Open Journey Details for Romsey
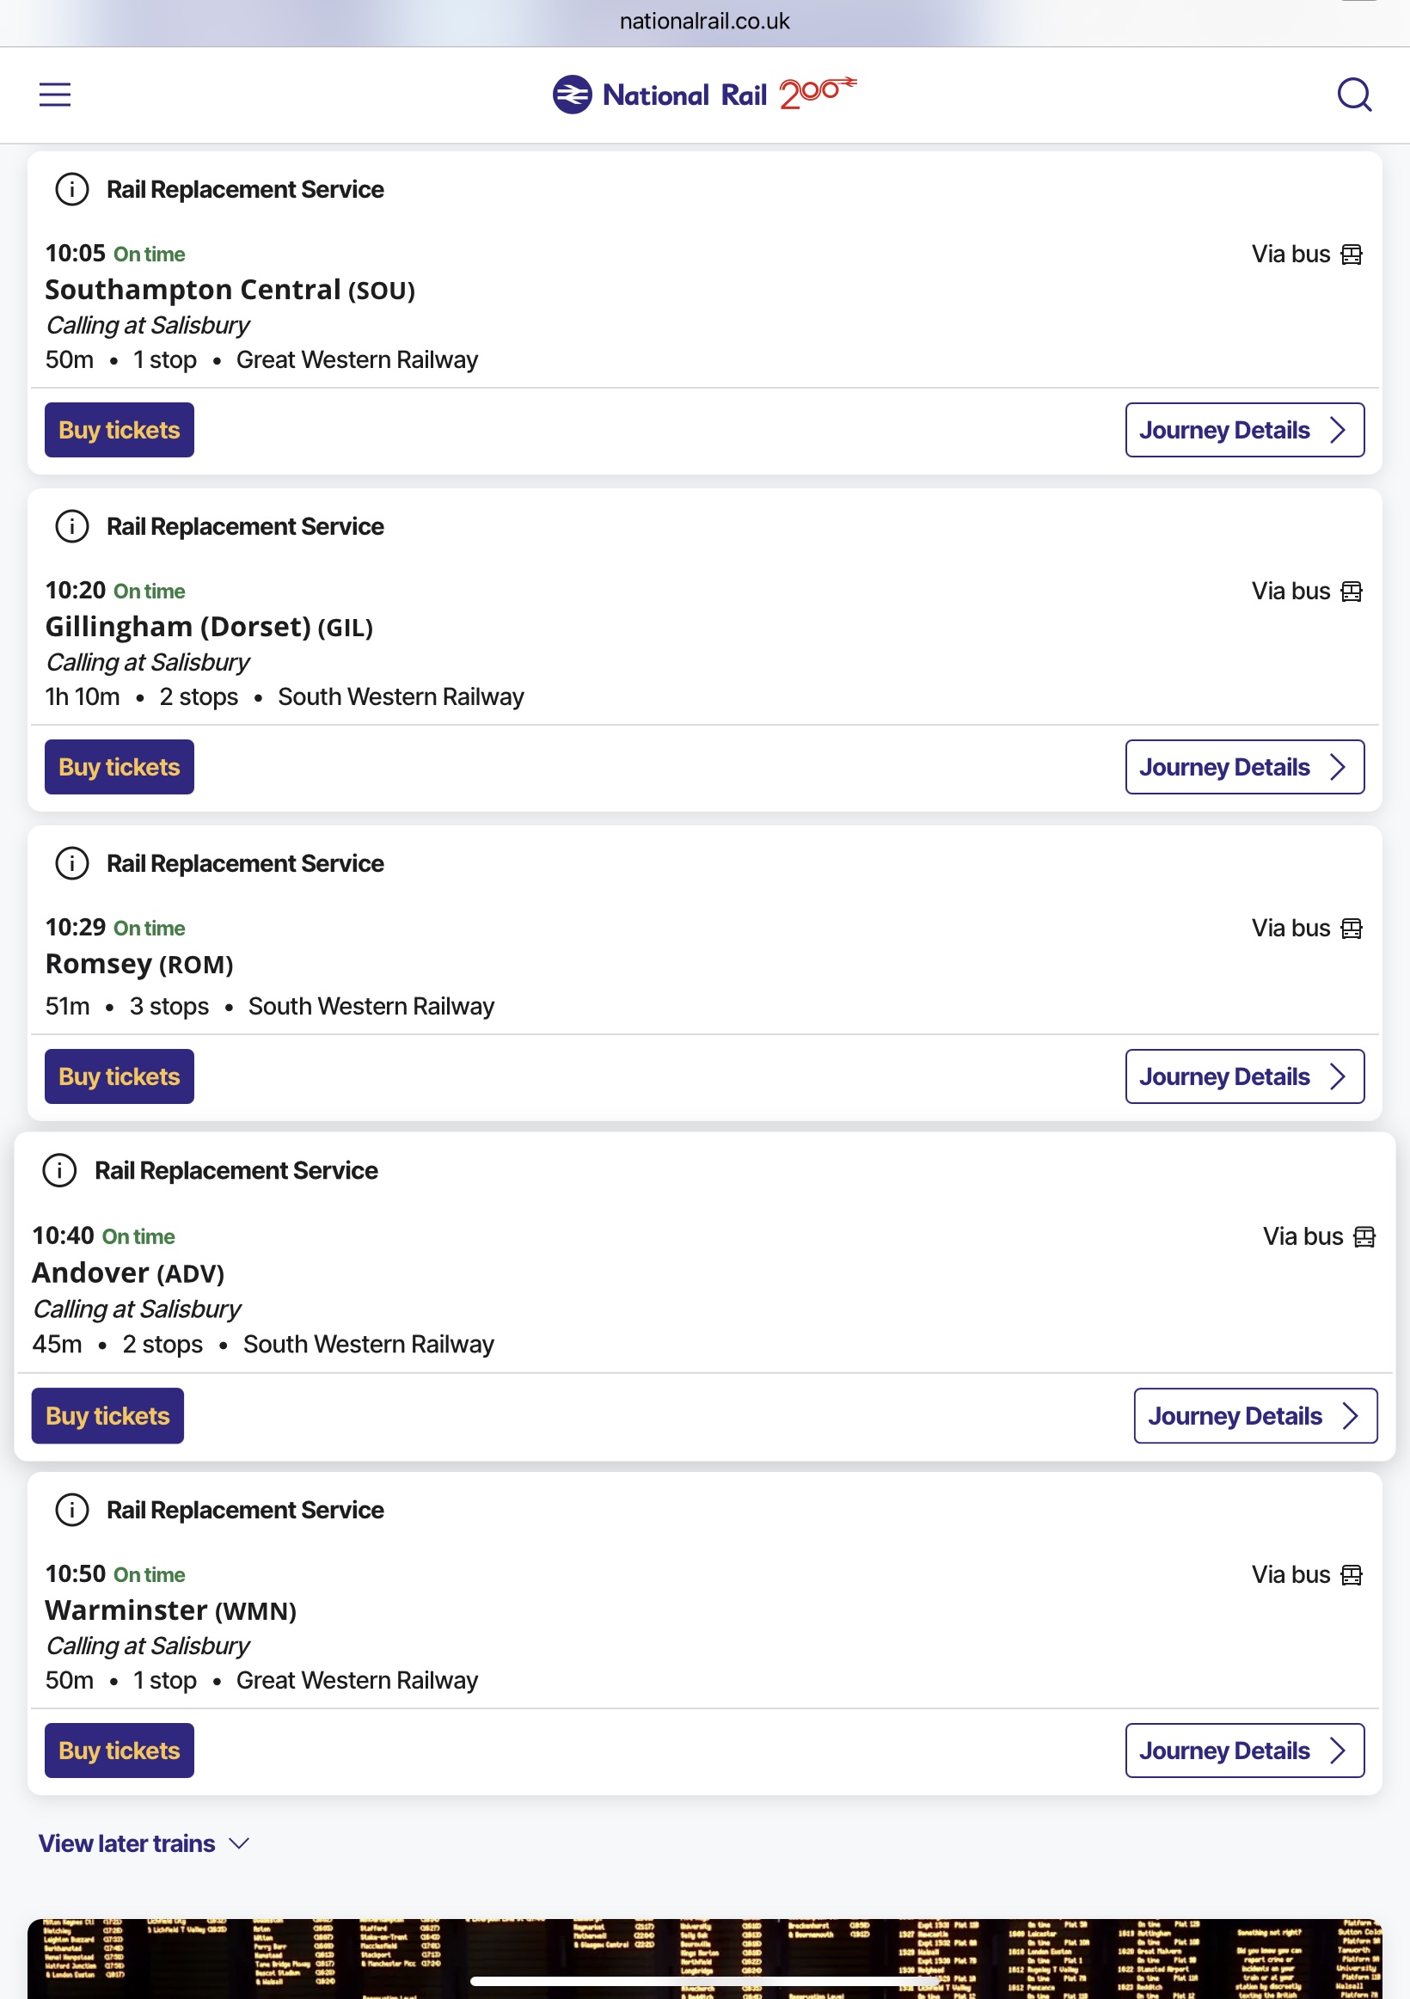 coord(1245,1076)
